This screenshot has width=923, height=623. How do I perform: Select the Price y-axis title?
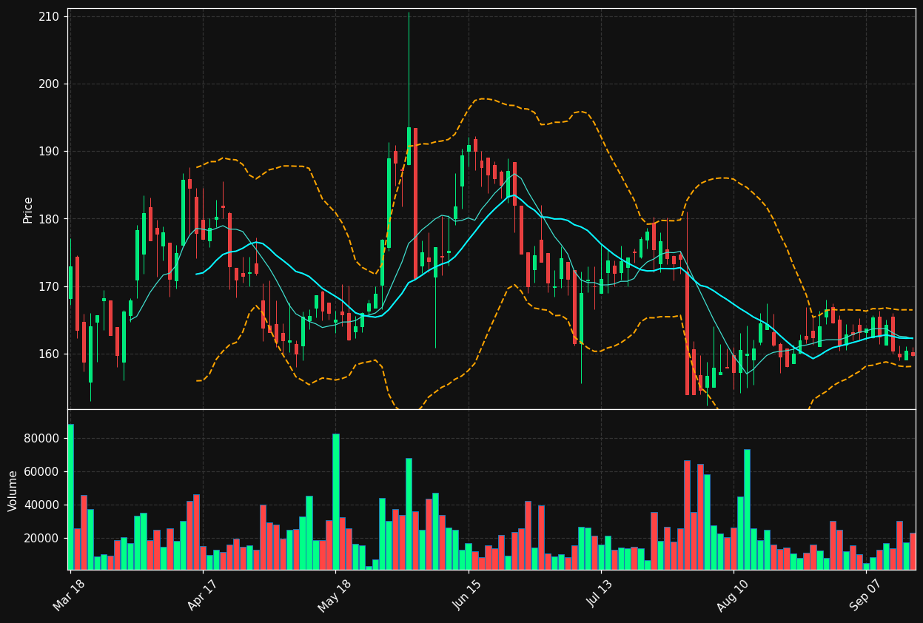tap(28, 209)
